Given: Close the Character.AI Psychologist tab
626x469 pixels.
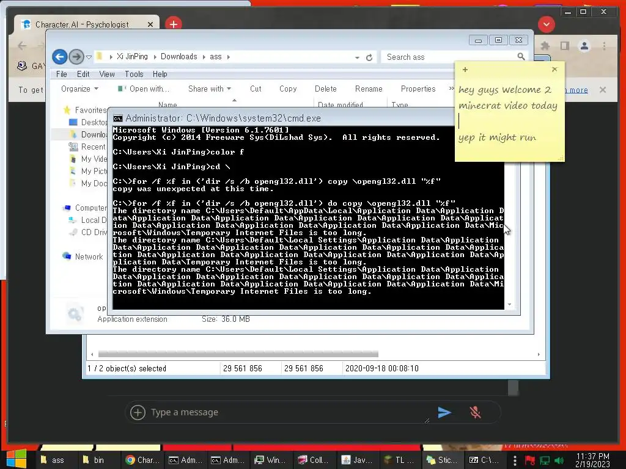Looking at the screenshot, I should pos(150,24).
